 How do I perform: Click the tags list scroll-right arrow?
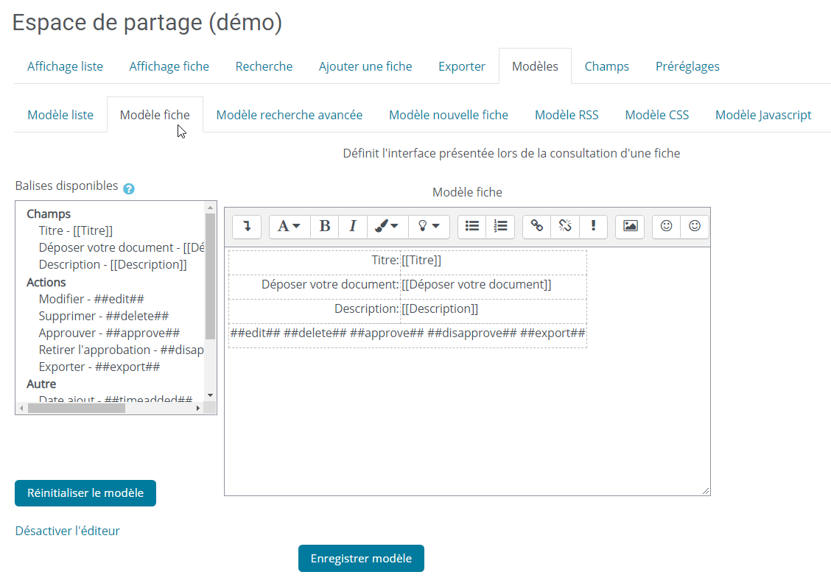click(197, 409)
